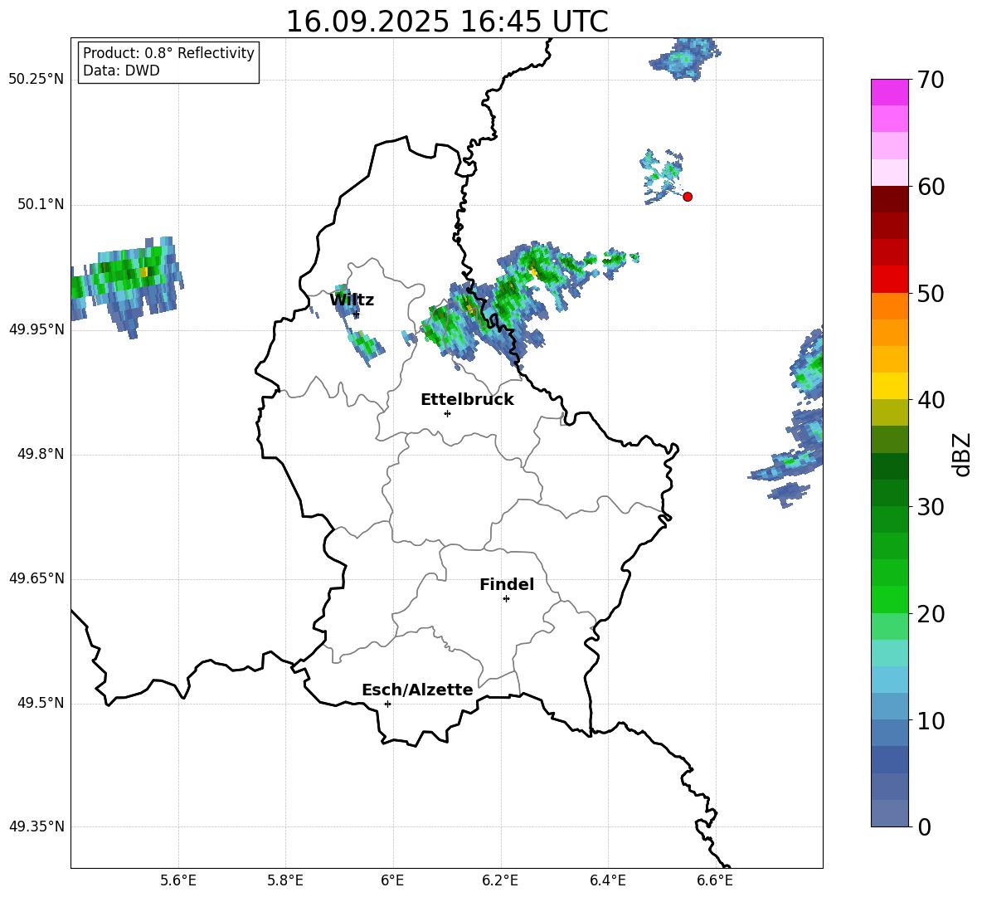This screenshot has width=982, height=897.
Task: Click the 60 tick label on colorbar
Action: click(x=931, y=187)
